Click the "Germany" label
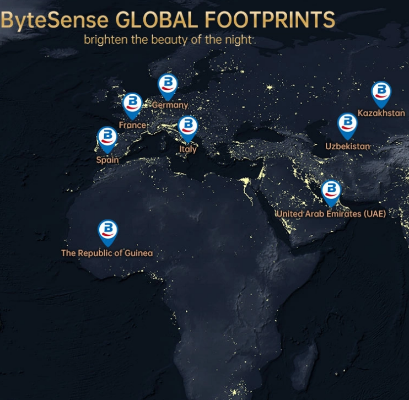This screenshot has height=400, width=409. point(170,105)
